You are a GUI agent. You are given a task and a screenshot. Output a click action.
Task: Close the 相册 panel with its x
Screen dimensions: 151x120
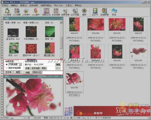point(62,18)
